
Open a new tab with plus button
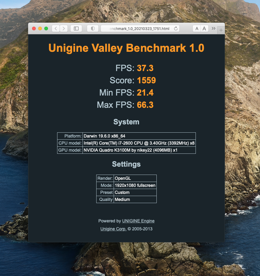[221, 30]
